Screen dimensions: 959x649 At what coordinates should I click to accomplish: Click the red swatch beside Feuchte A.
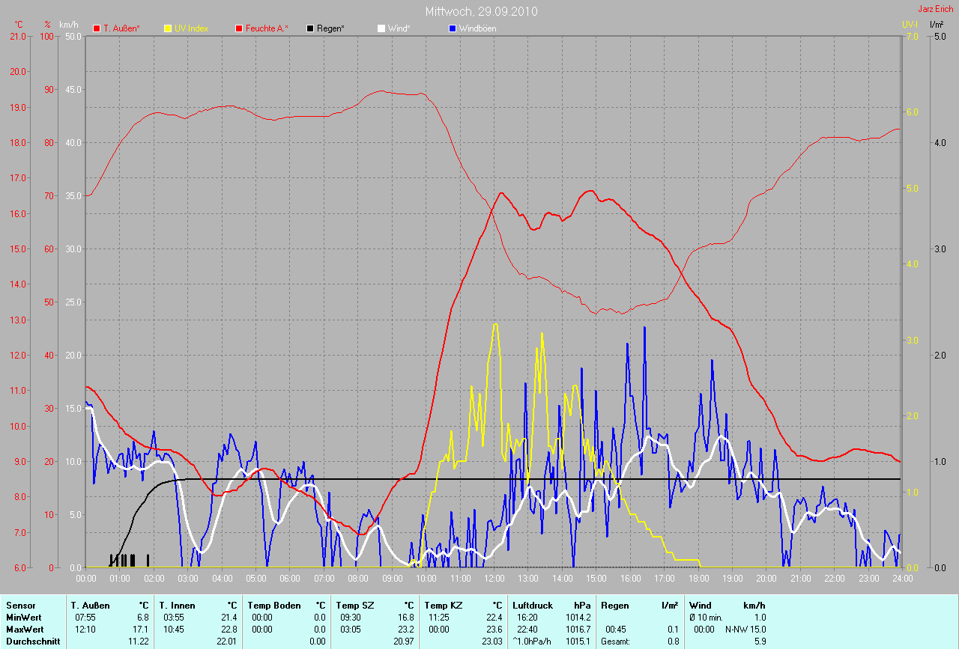pos(240,28)
